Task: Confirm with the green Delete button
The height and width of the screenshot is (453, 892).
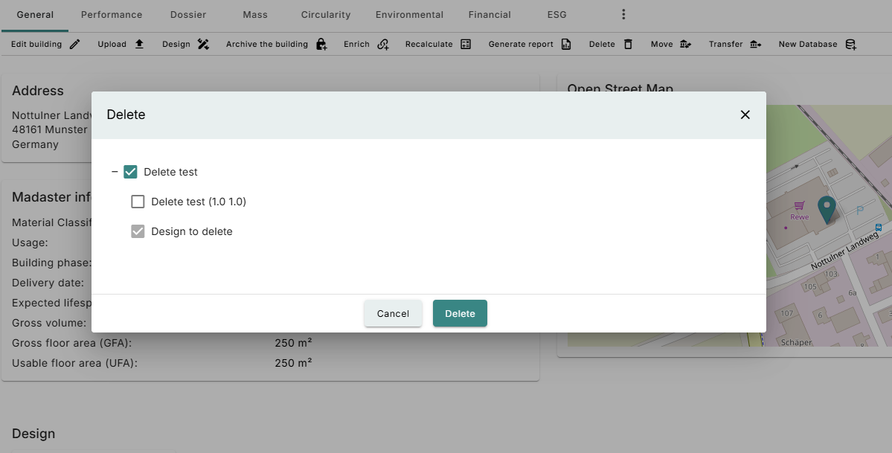Action: pyautogui.click(x=460, y=313)
